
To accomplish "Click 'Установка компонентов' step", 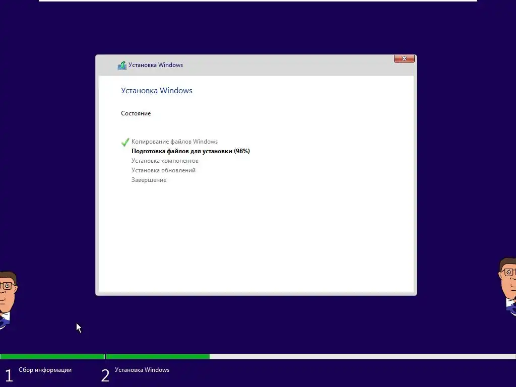I will (x=165, y=161).
